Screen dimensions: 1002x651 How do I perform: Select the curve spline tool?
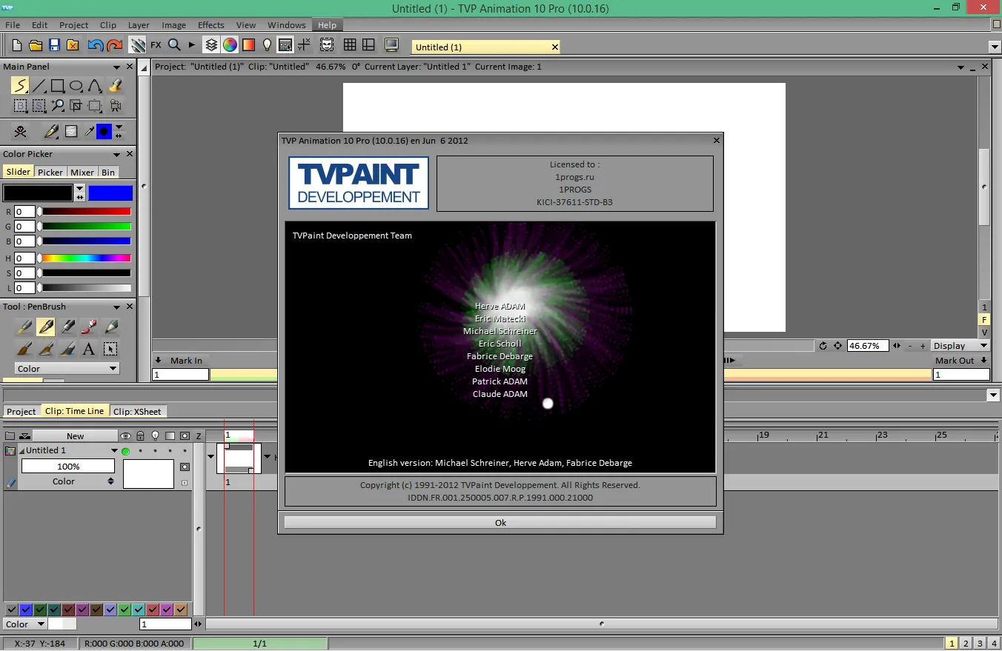(95, 86)
